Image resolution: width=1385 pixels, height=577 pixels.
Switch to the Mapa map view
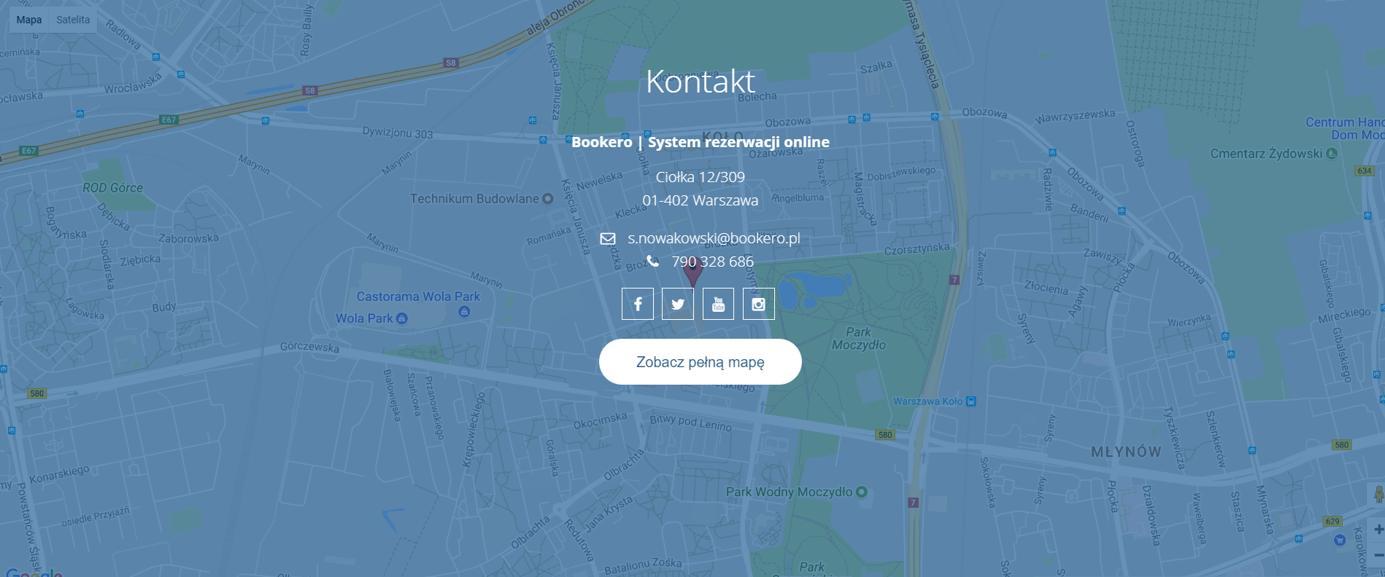[x=29, y=20]
